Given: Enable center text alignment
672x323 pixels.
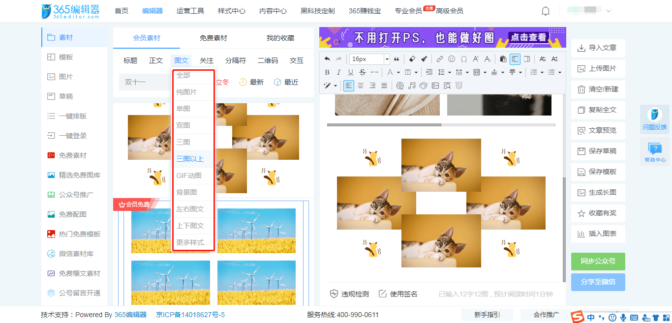Looking at the screenshot, I should 361,85.
